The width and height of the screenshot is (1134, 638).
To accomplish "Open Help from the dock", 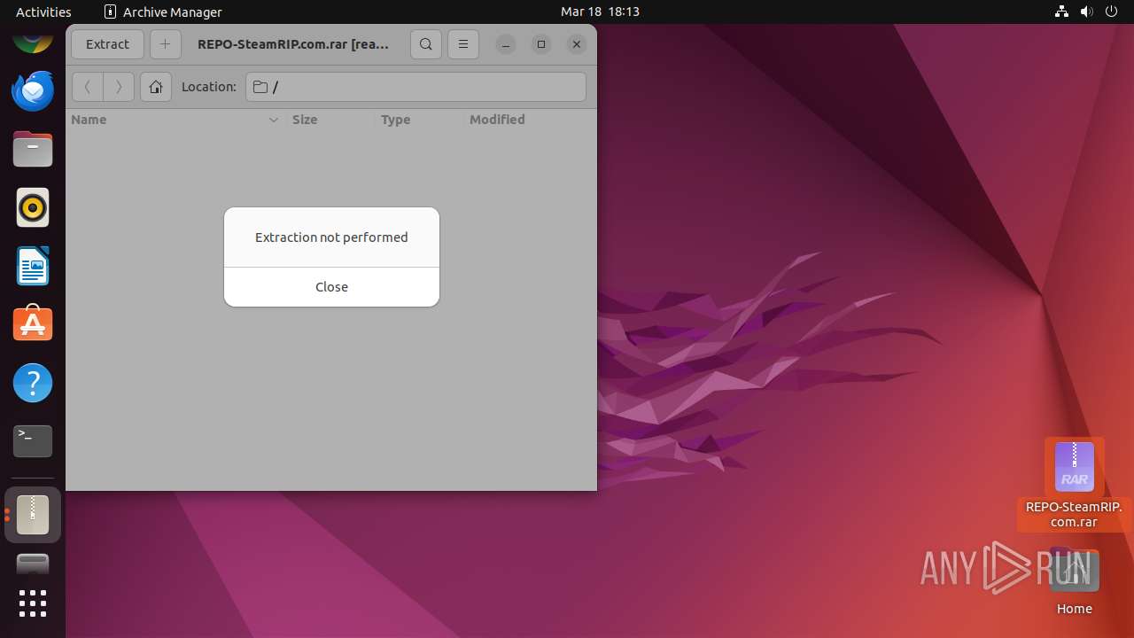I will coord(33,383).
